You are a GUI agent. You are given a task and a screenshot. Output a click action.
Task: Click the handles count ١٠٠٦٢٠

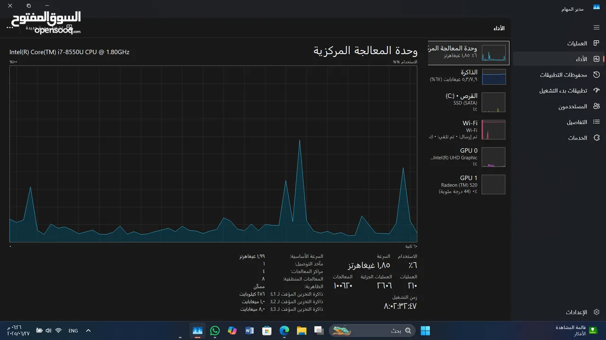(x=343, y=286)
